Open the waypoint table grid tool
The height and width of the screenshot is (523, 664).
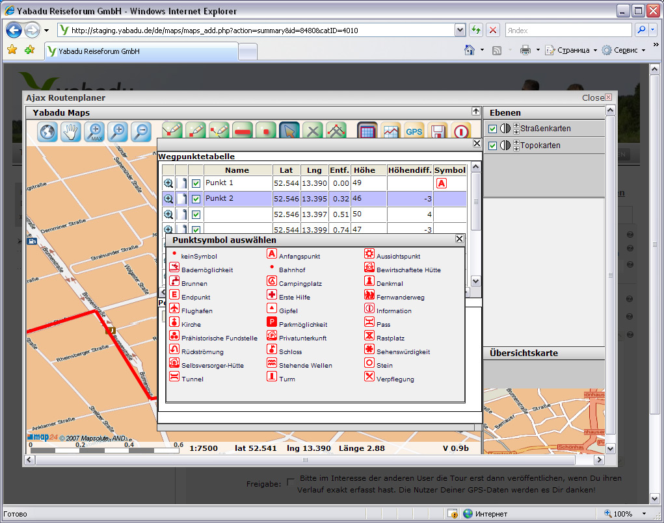[367, 132]
